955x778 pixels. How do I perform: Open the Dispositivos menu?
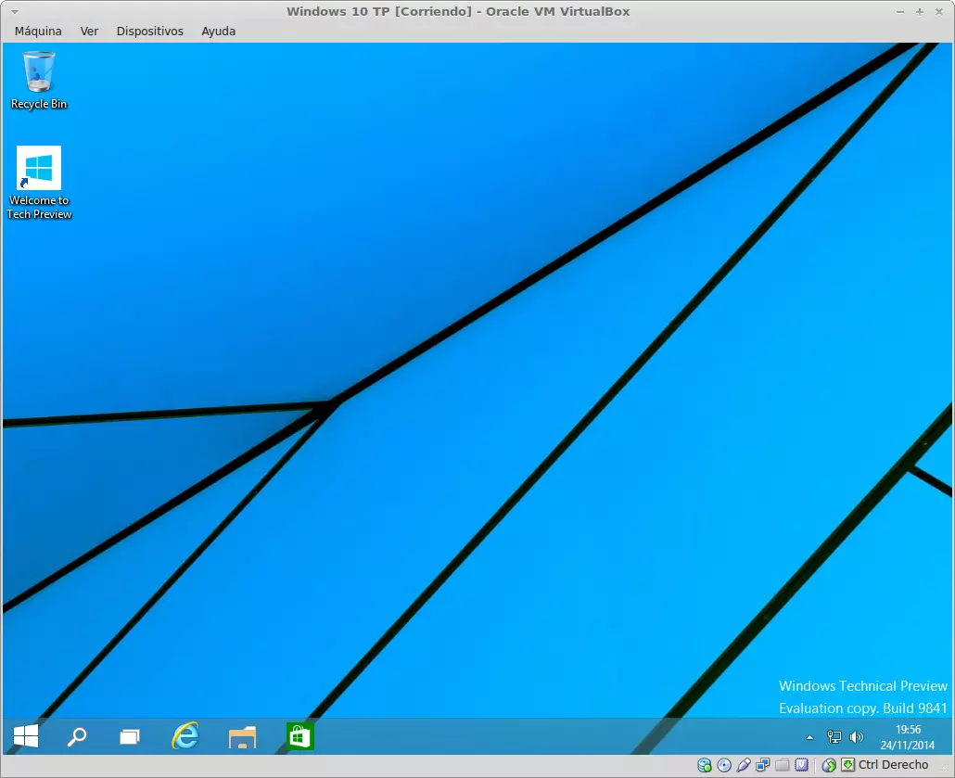pos(149,31)
